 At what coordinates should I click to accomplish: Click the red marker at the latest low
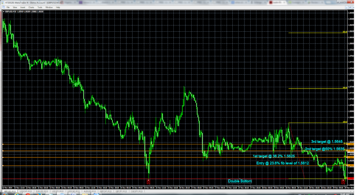coord(343,181)
